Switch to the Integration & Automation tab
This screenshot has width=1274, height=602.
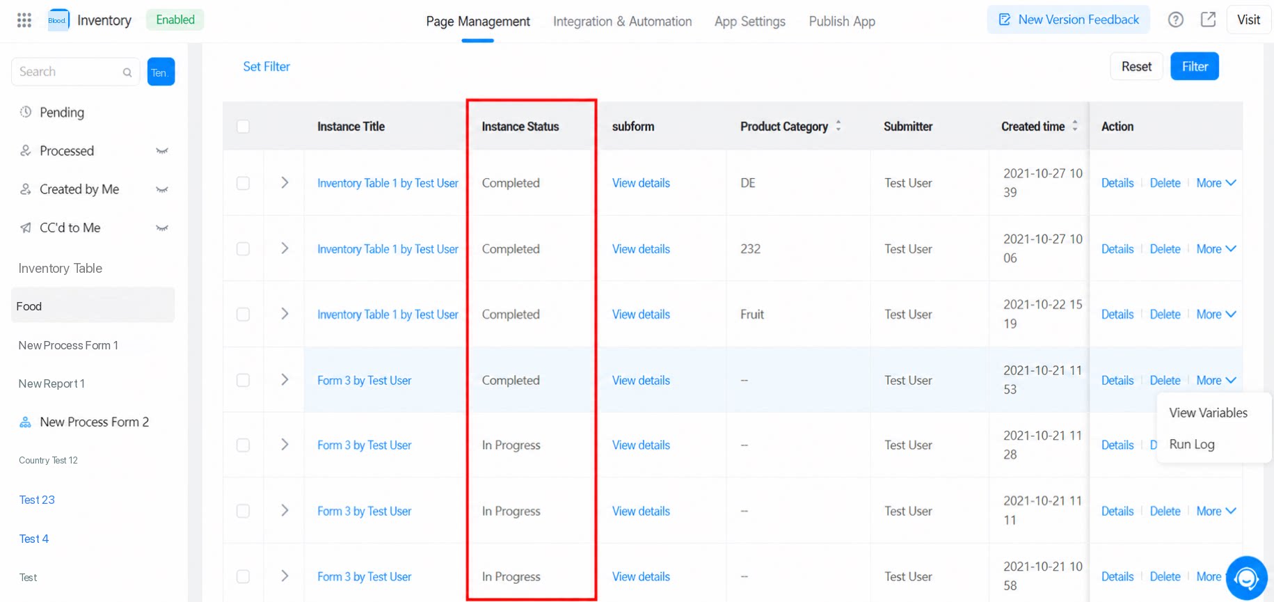[x=623, y=22]
